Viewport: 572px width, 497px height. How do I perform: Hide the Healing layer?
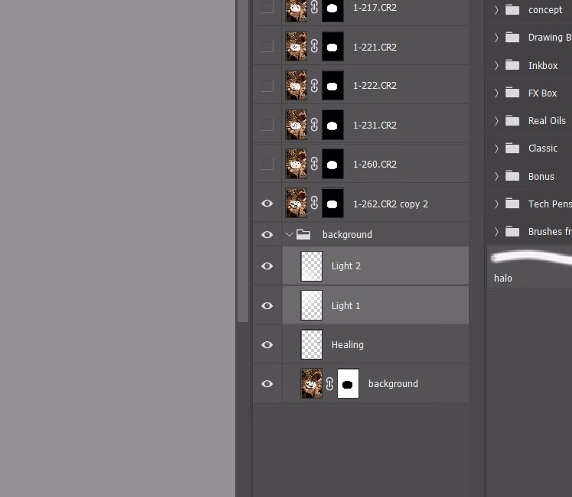coord(267,345)
